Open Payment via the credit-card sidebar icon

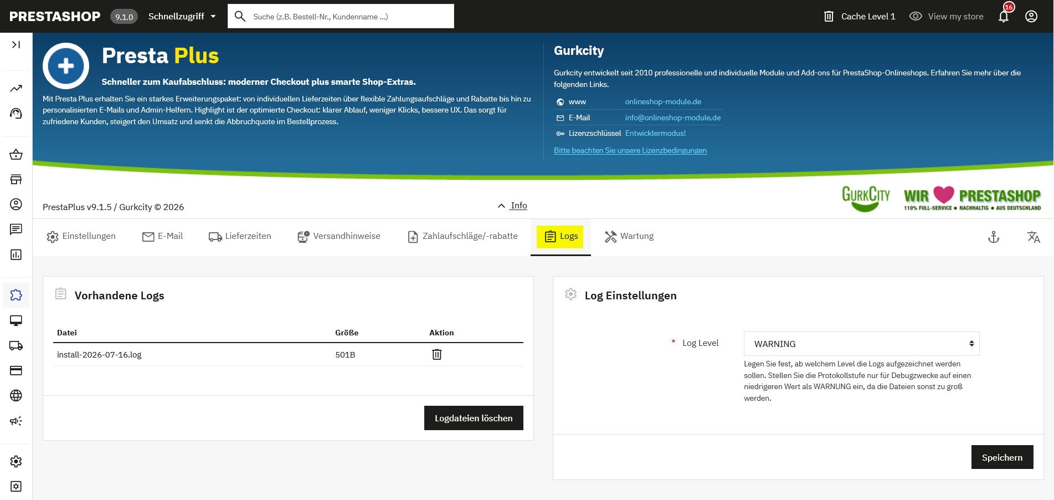pos(16,370)
